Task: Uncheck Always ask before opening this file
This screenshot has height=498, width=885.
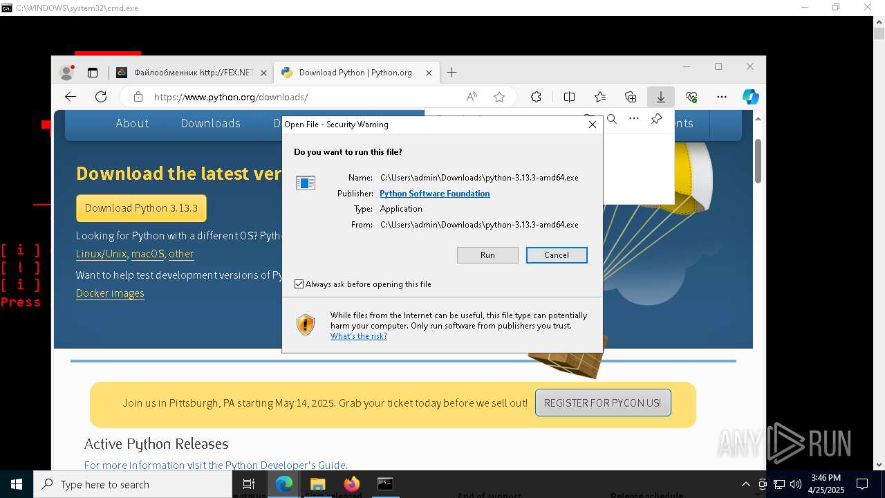Action: pos(299,284)
